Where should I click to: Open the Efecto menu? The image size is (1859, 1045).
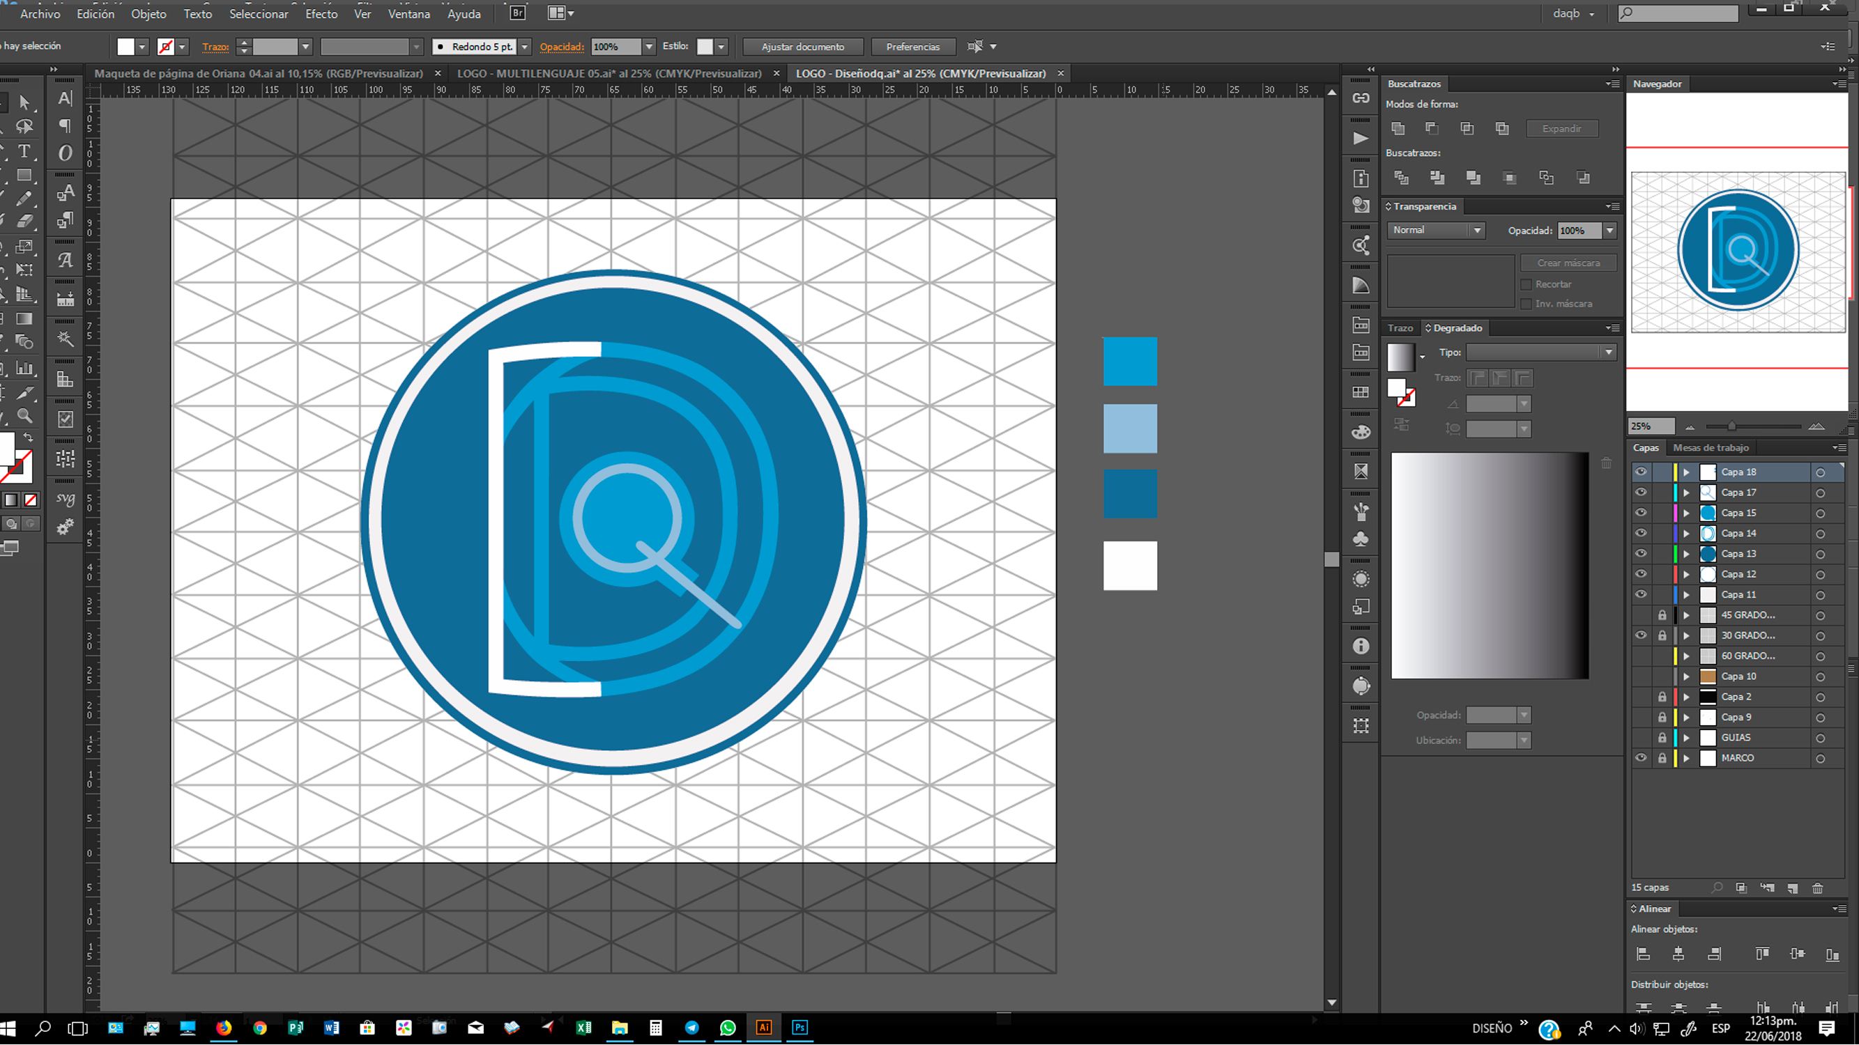click(321, 14)
